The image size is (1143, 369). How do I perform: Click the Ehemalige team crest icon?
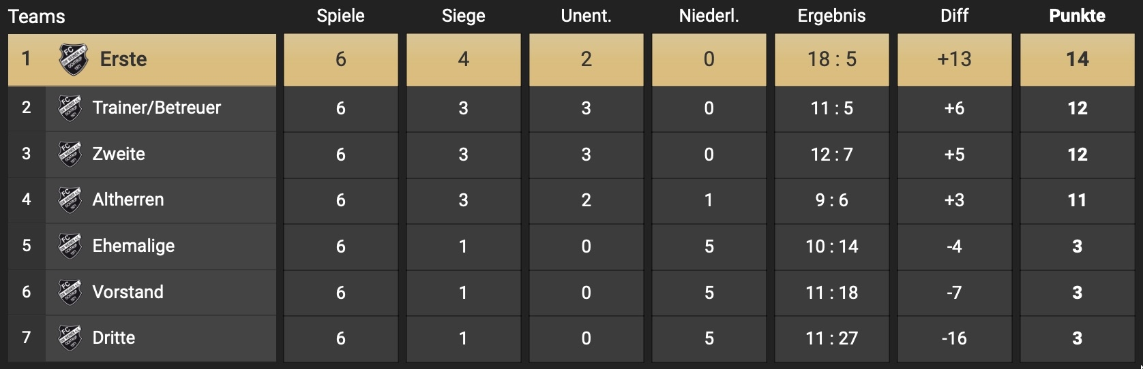[70, 246]
